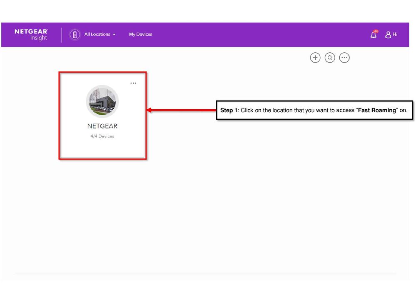This screenshot has height=283, width=416.
Task: Search locations using magnifier icon
Action: tap(330, 58)
